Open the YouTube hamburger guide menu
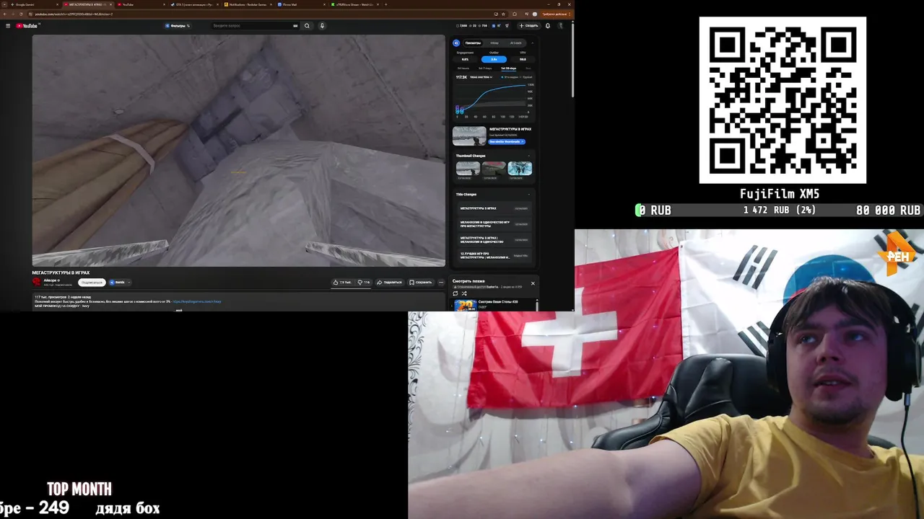924x519 pixels. [8, 26]
